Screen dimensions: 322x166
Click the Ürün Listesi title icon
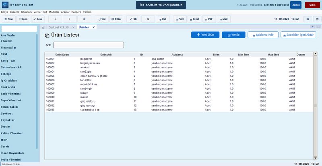[47, 35]
